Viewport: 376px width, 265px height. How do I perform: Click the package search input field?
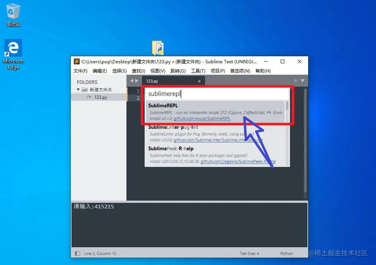217,94
